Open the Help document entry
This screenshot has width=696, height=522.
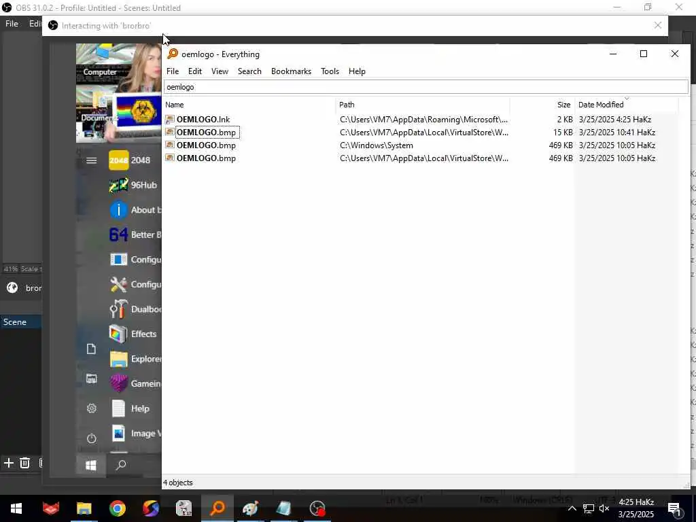click(x=130, y=408)
